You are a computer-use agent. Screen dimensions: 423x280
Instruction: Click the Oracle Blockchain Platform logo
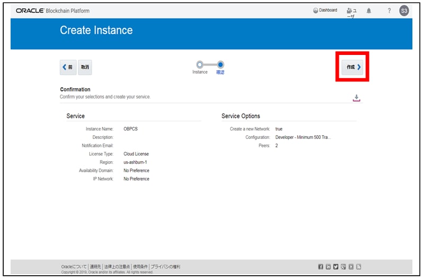52,11
